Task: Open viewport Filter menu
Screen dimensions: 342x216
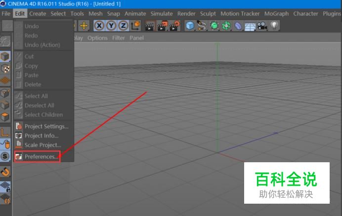Action: 119,38
